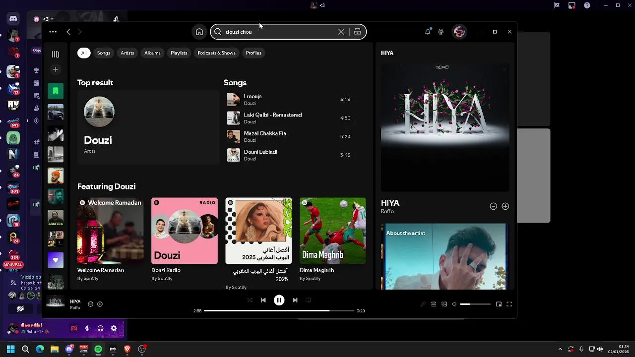Click the magnifier icon in the search box
This screenshot has width=635, height=357.
coord(218,32)
